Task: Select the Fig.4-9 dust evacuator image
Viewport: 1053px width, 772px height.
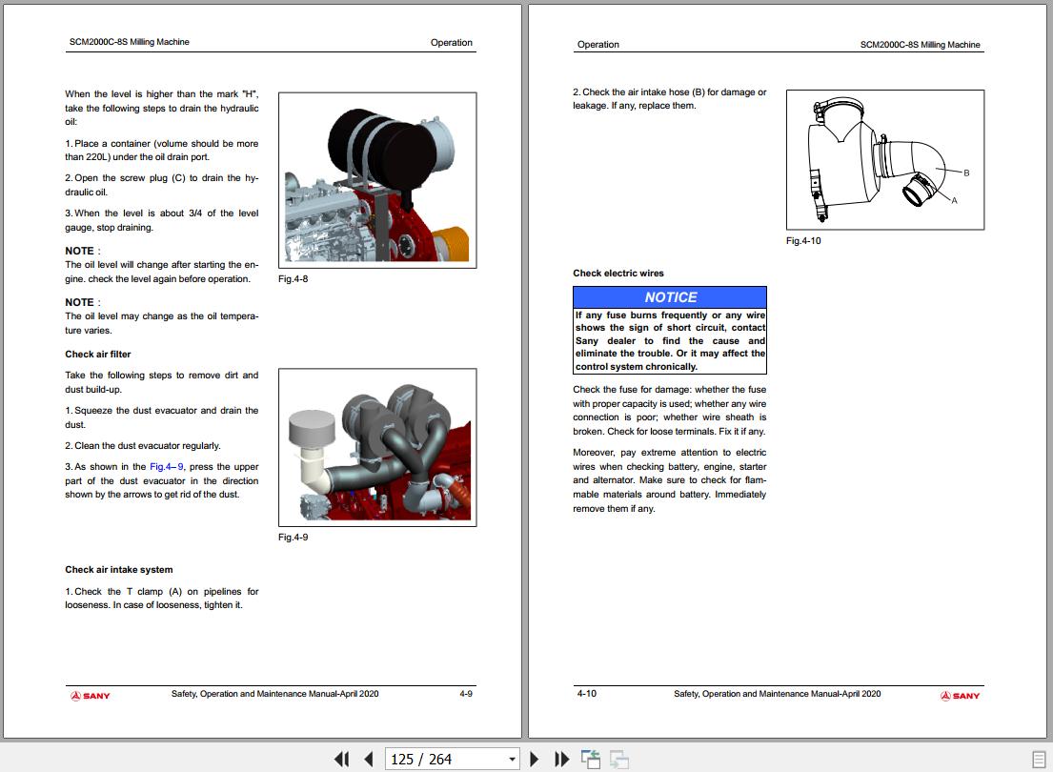Action: (x=376, y=448)
